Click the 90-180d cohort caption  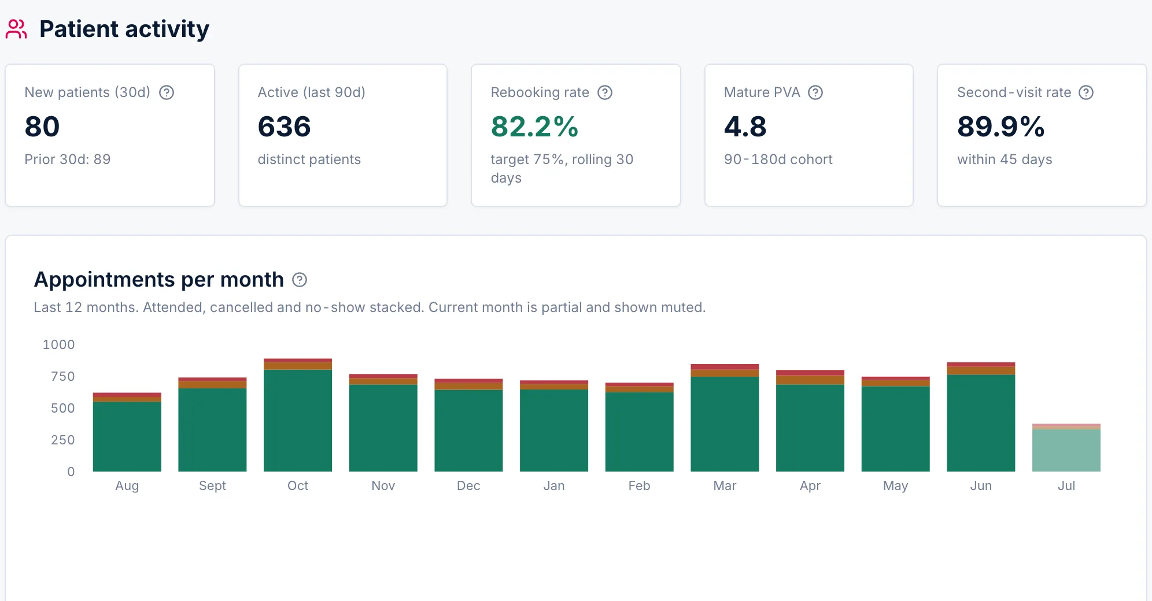[x=778, y=159]
